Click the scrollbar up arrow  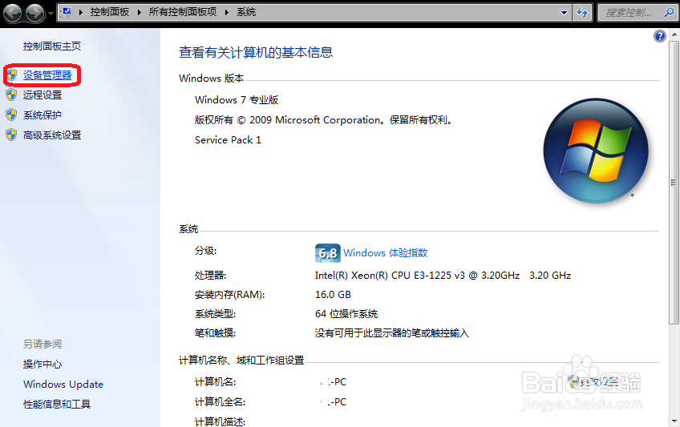click(x=674, y=34)
